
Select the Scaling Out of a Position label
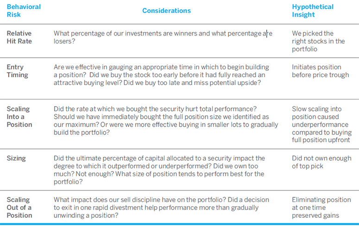click(19, 207)
